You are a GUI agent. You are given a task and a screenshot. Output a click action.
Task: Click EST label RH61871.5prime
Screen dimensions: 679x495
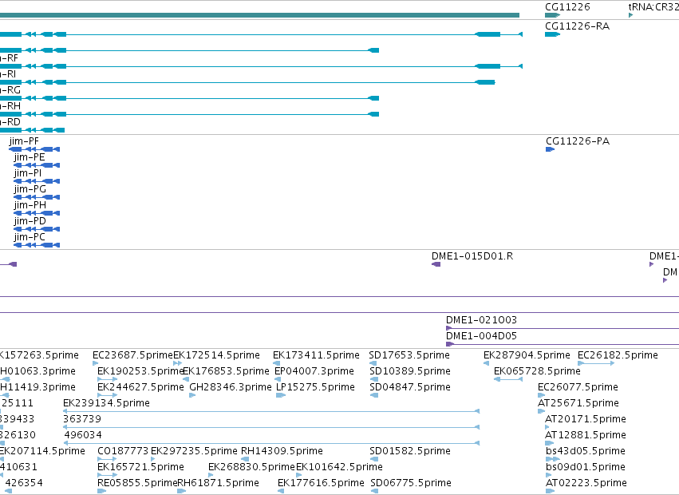[x=219, y=483]
